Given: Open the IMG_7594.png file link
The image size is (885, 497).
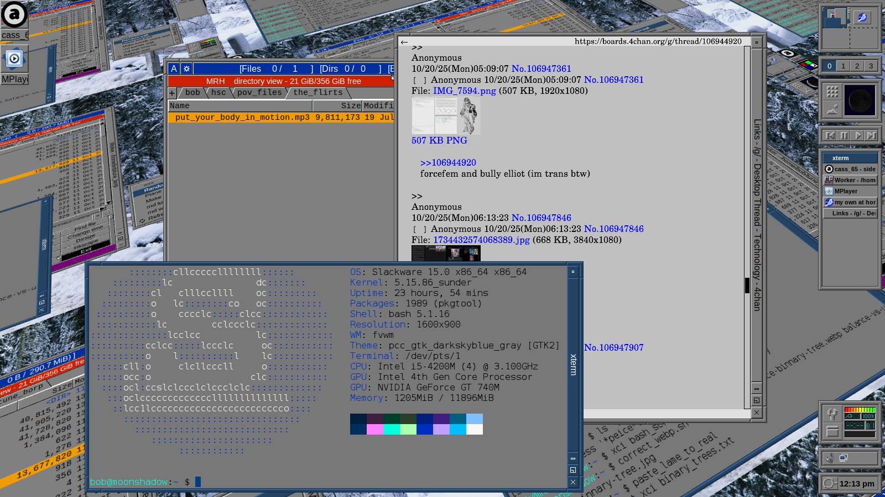Looking at the screenshot, I should [465, 91].
